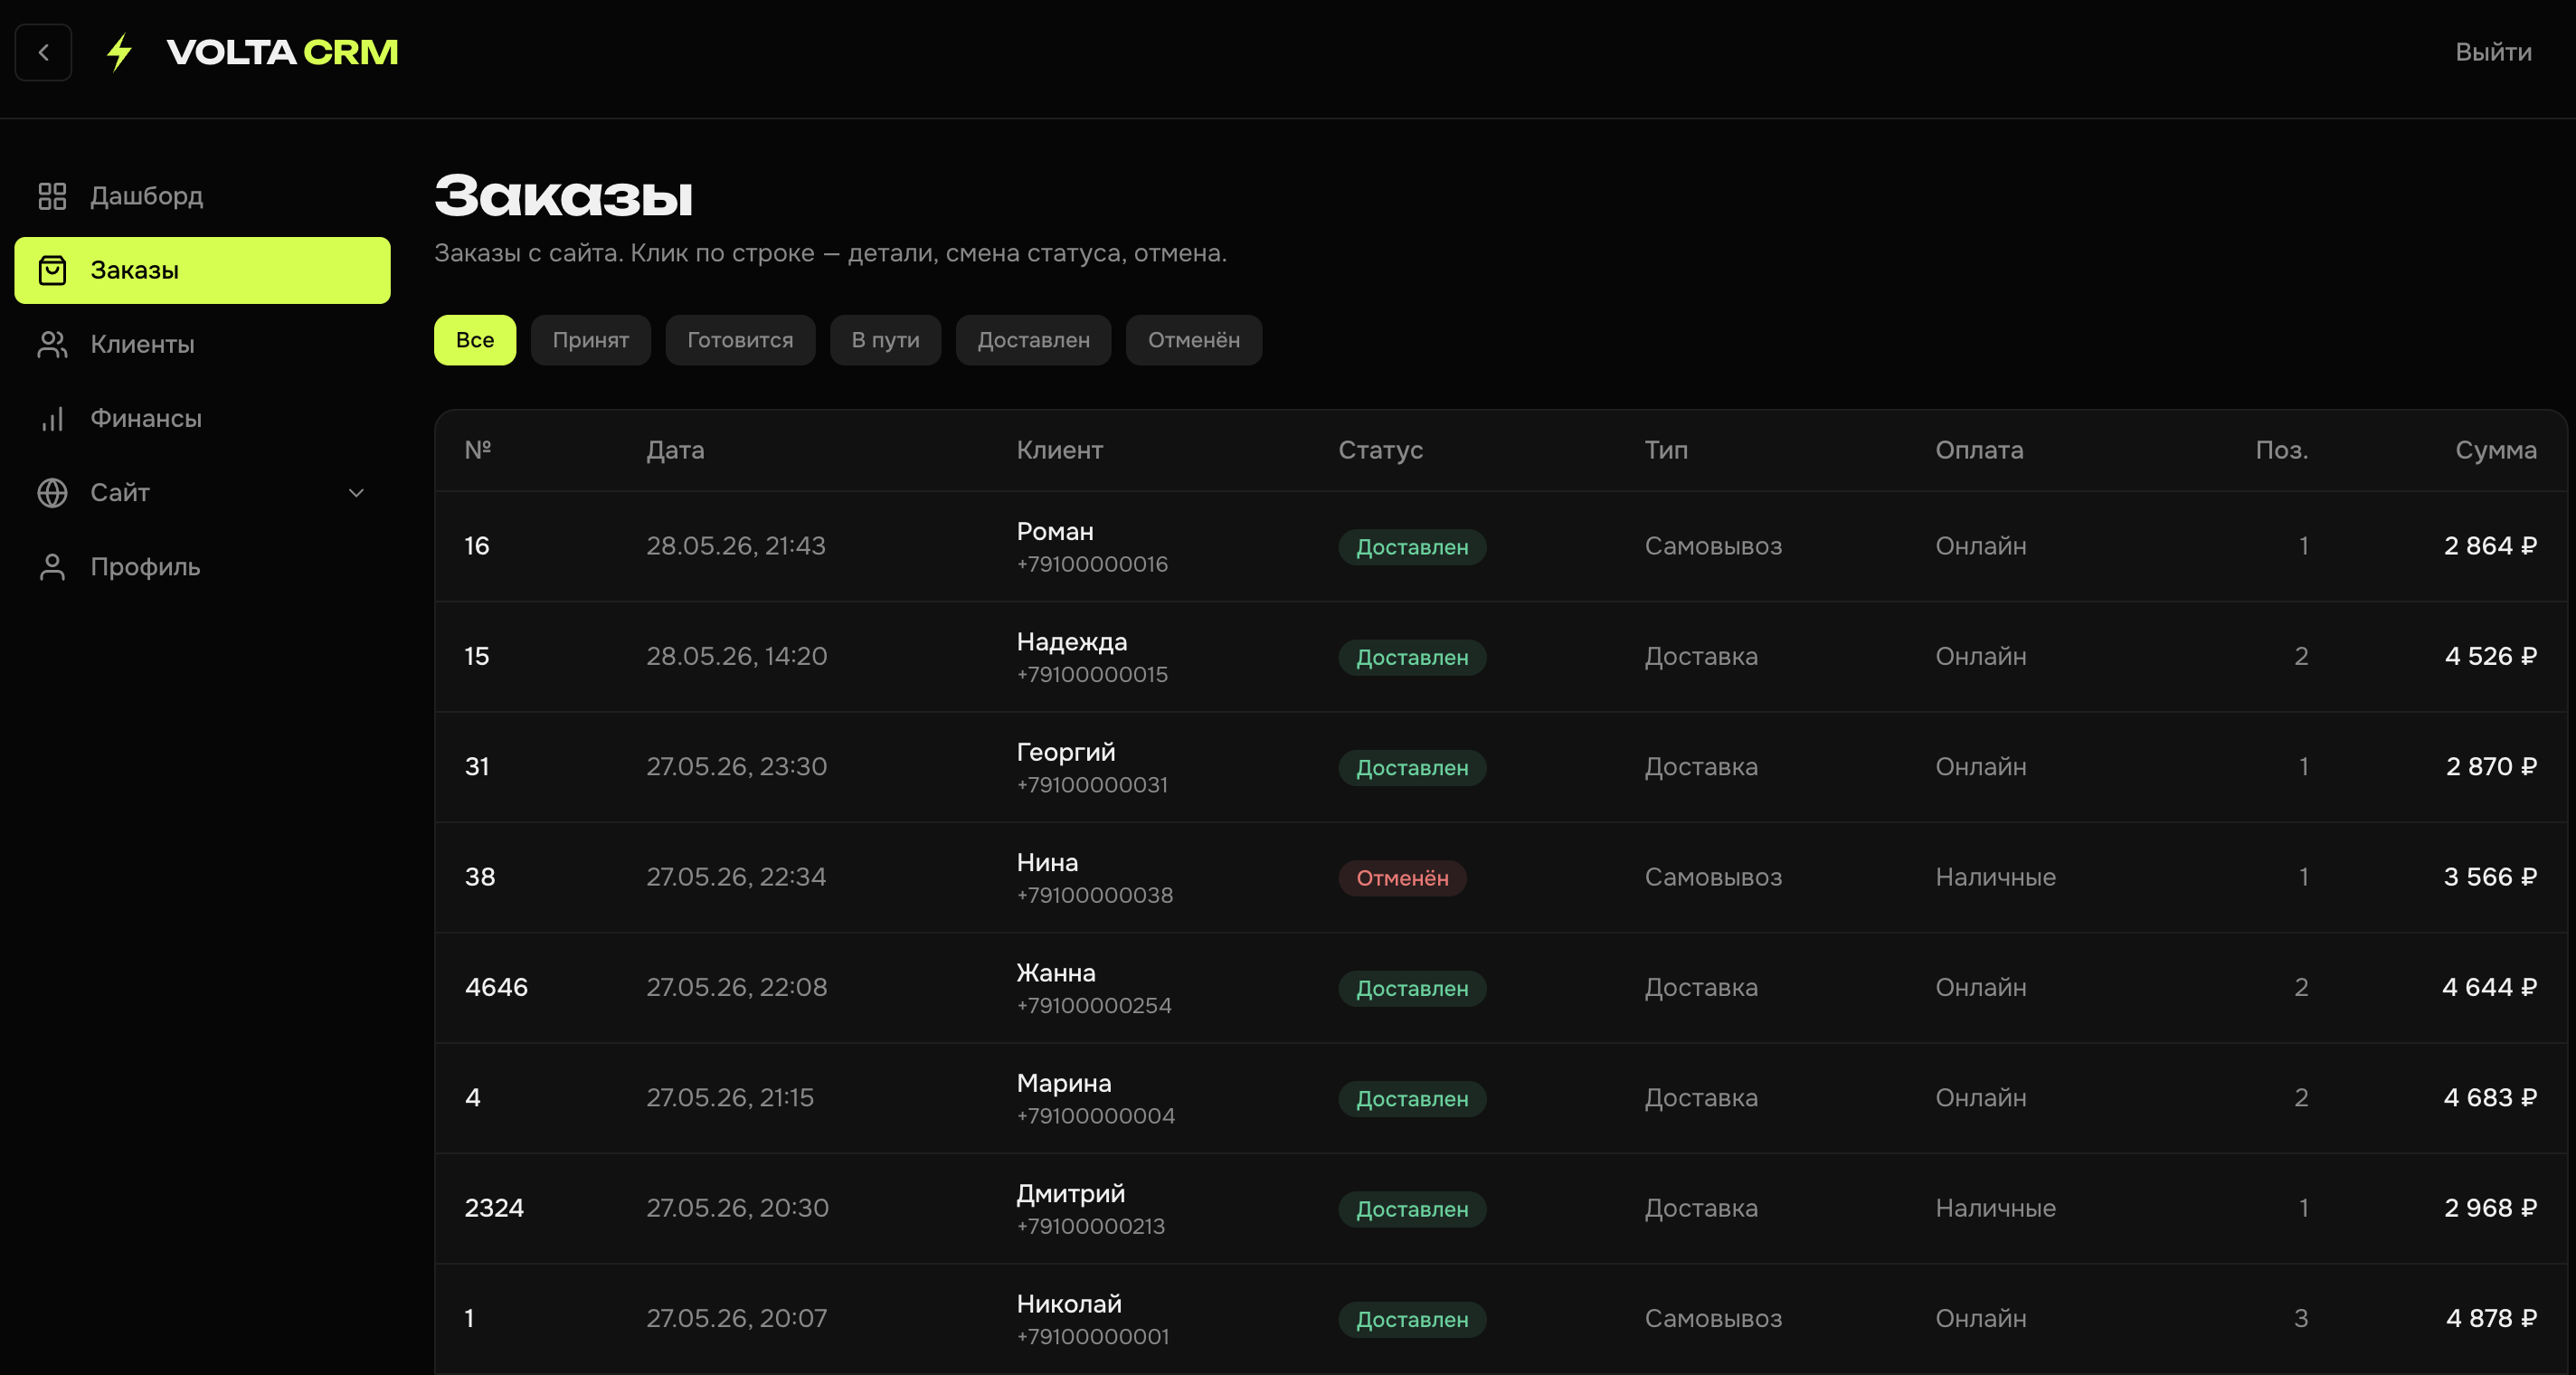The height and width of the screenshot is (1375, 2576).
Task: Click the Сумма column header
Action: 2496,450
